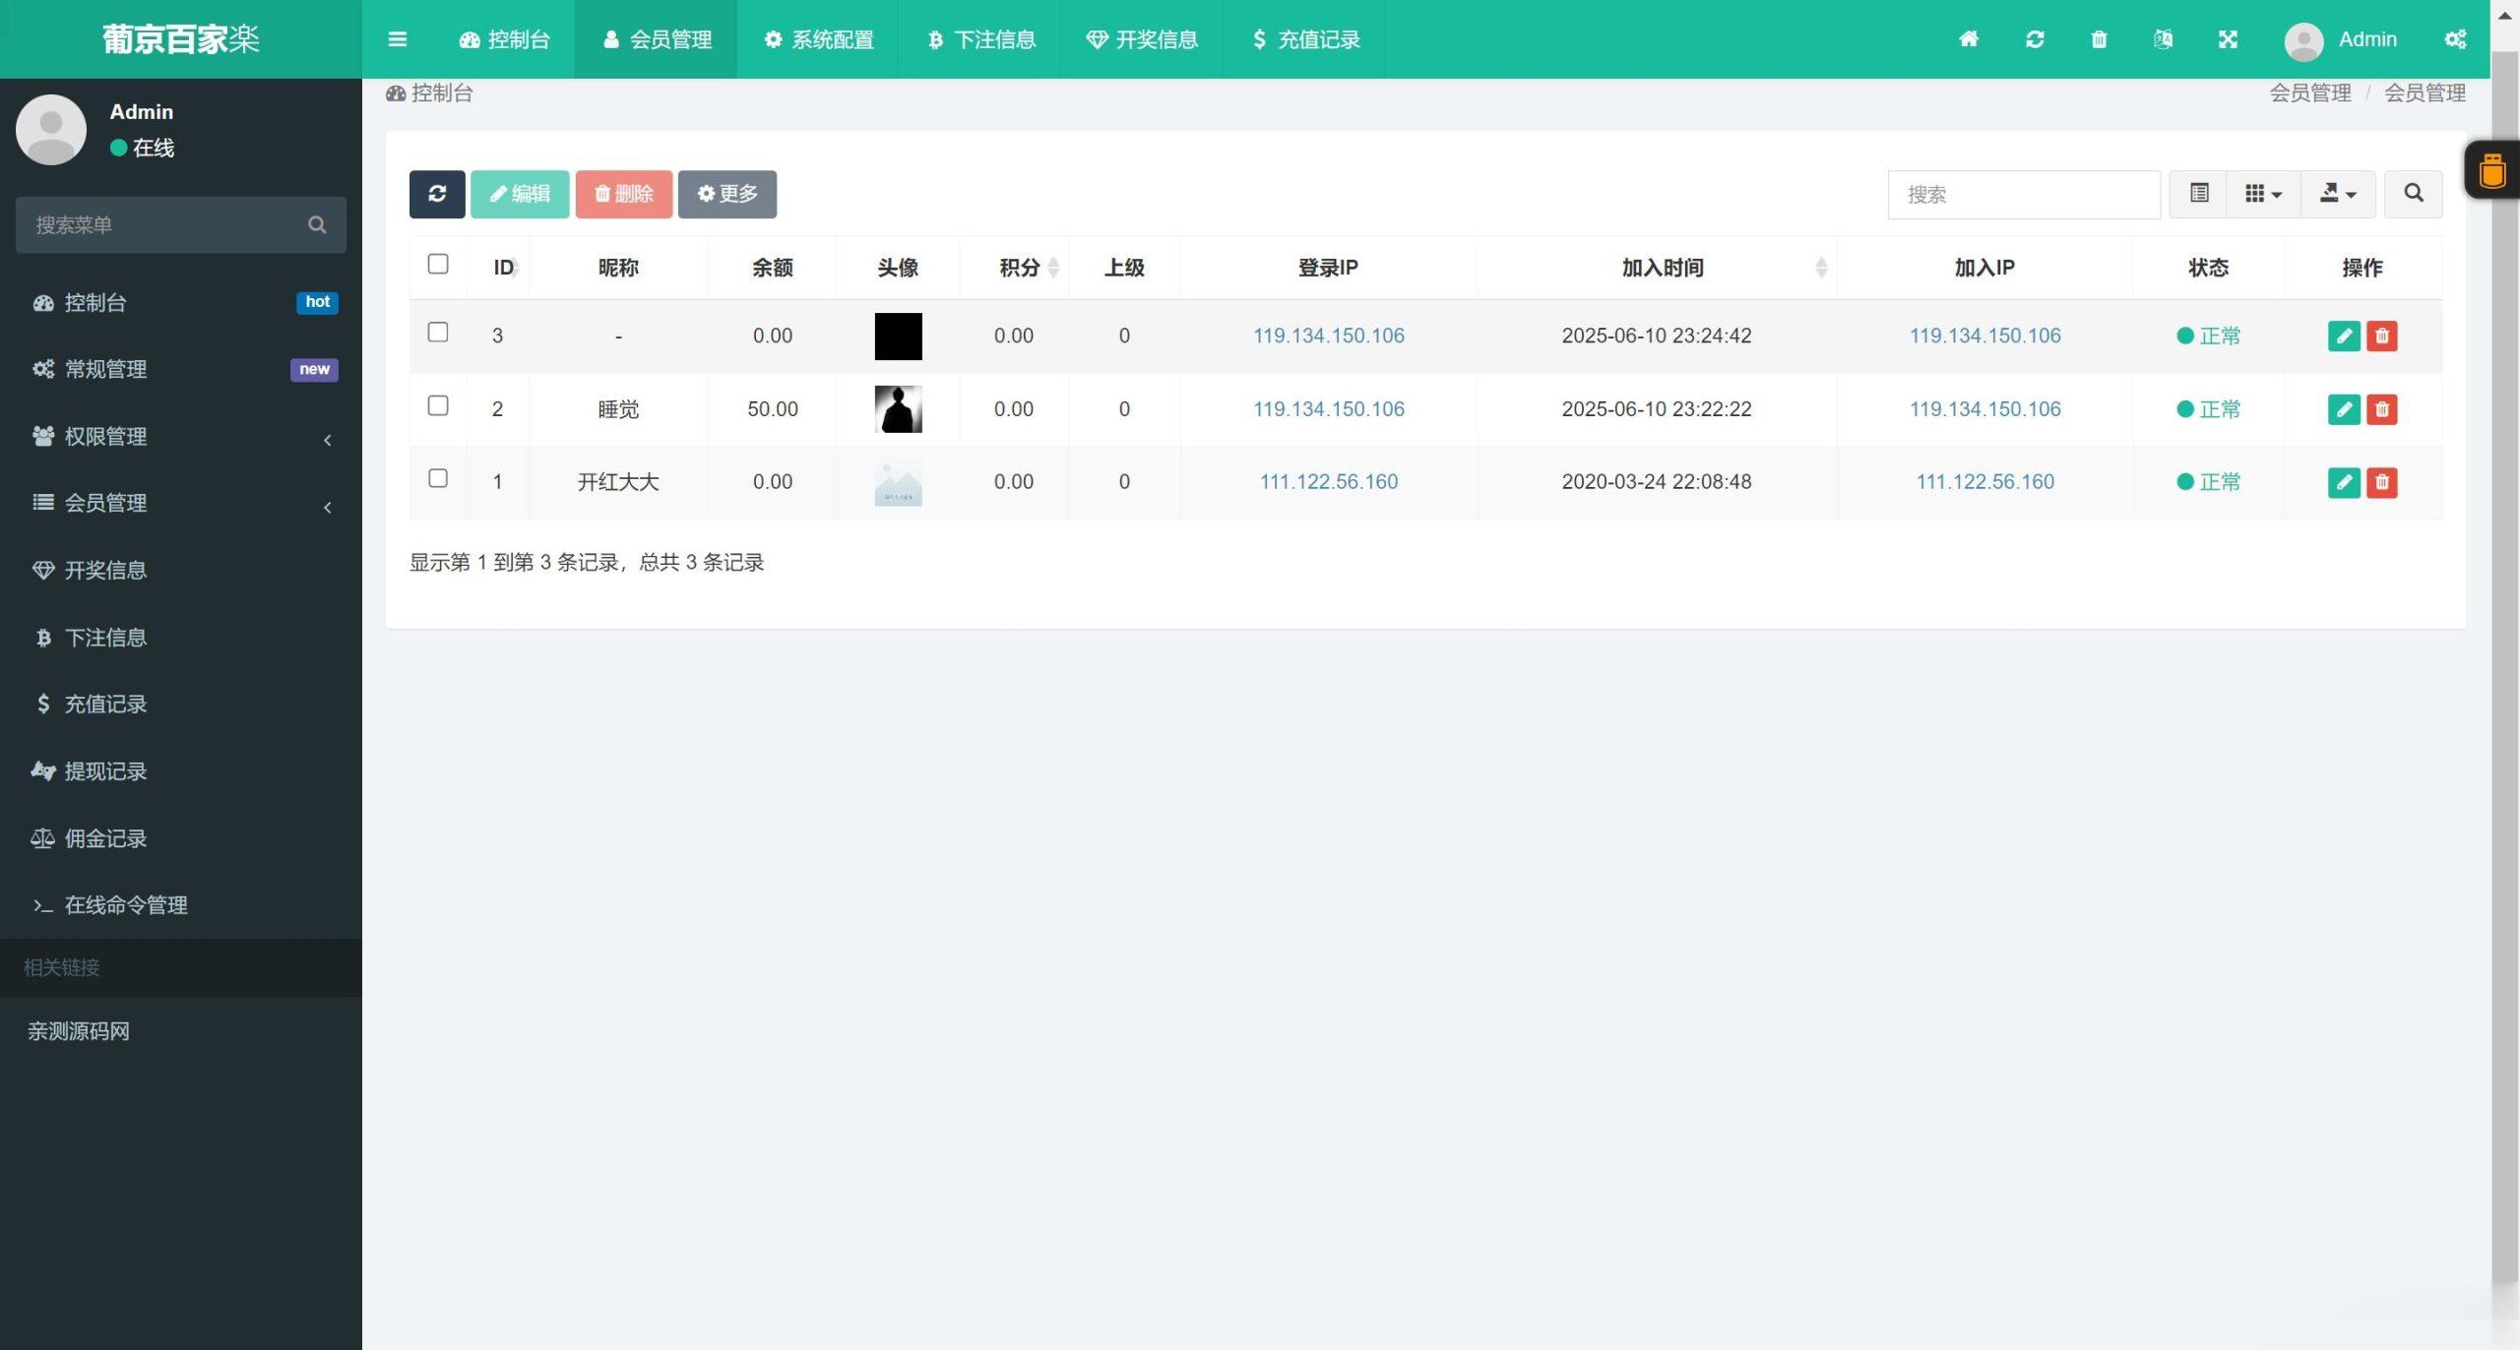2520x1350 pixels.
Task: Click the 更多 button above the table
Action: (x=726, y=194)
